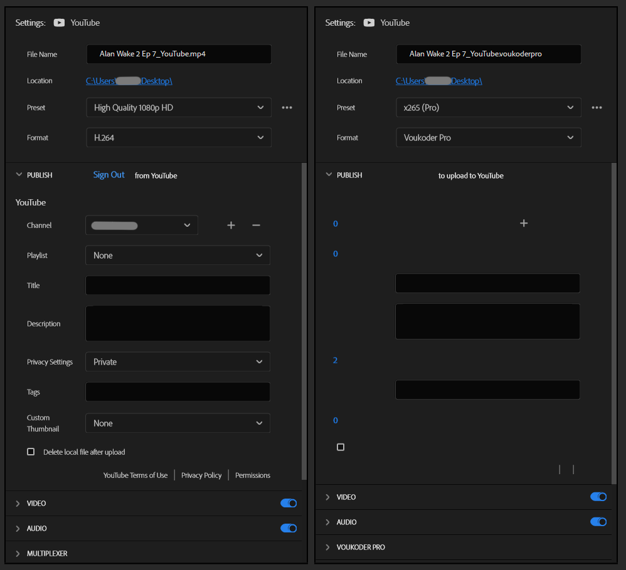Click the three-dots menu beside x265 (Pro) preset
626x570 pixels.
pos(597,108)
